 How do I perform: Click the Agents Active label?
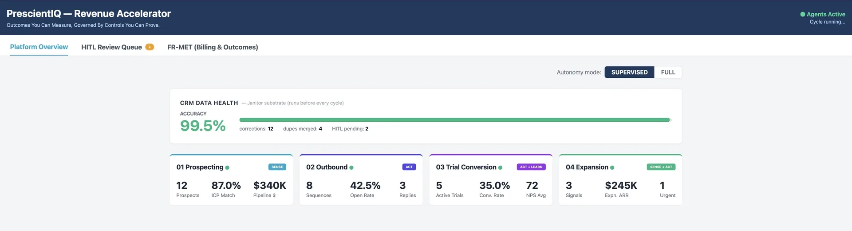[826, 14]
